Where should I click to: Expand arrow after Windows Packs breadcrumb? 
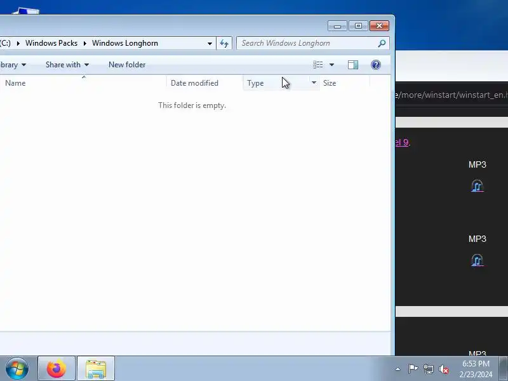(x=85, y=43)
